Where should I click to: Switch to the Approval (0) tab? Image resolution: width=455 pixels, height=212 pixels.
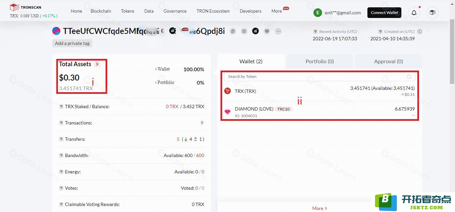point(388,61)
